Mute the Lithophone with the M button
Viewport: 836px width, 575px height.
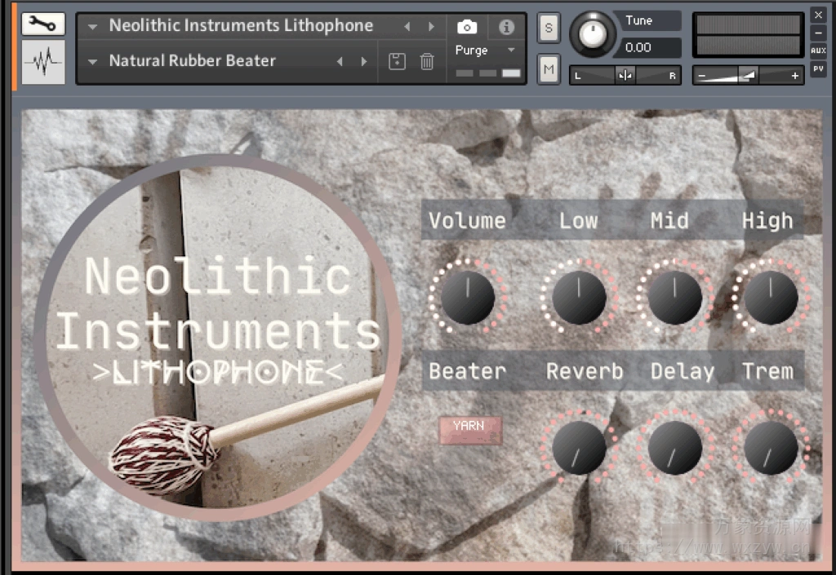548,70
